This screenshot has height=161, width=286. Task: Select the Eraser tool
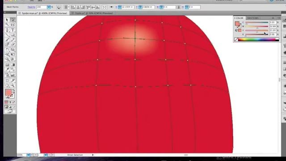[13, 44]
